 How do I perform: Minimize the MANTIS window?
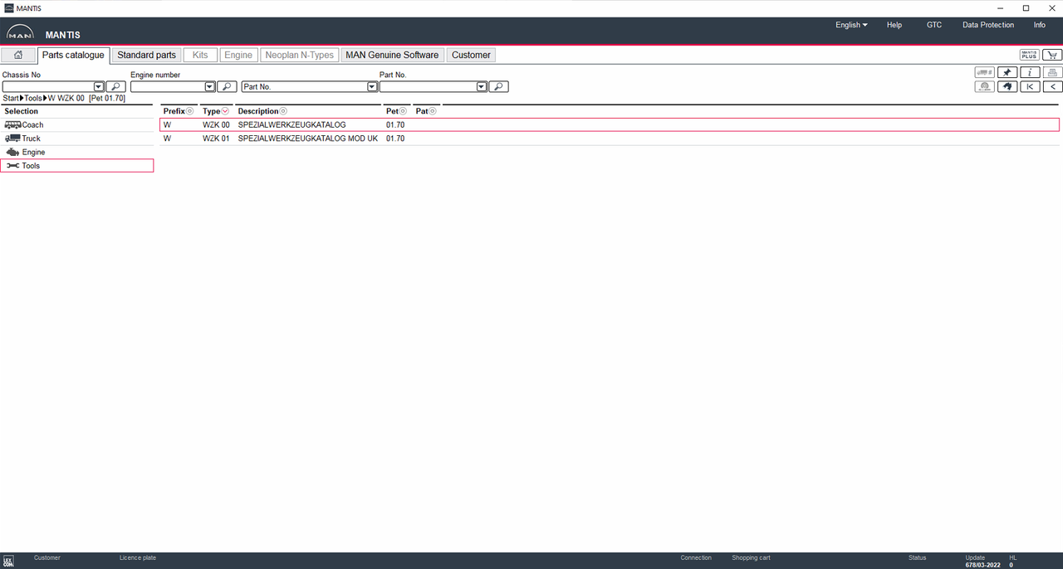(x=1000, y=7)
